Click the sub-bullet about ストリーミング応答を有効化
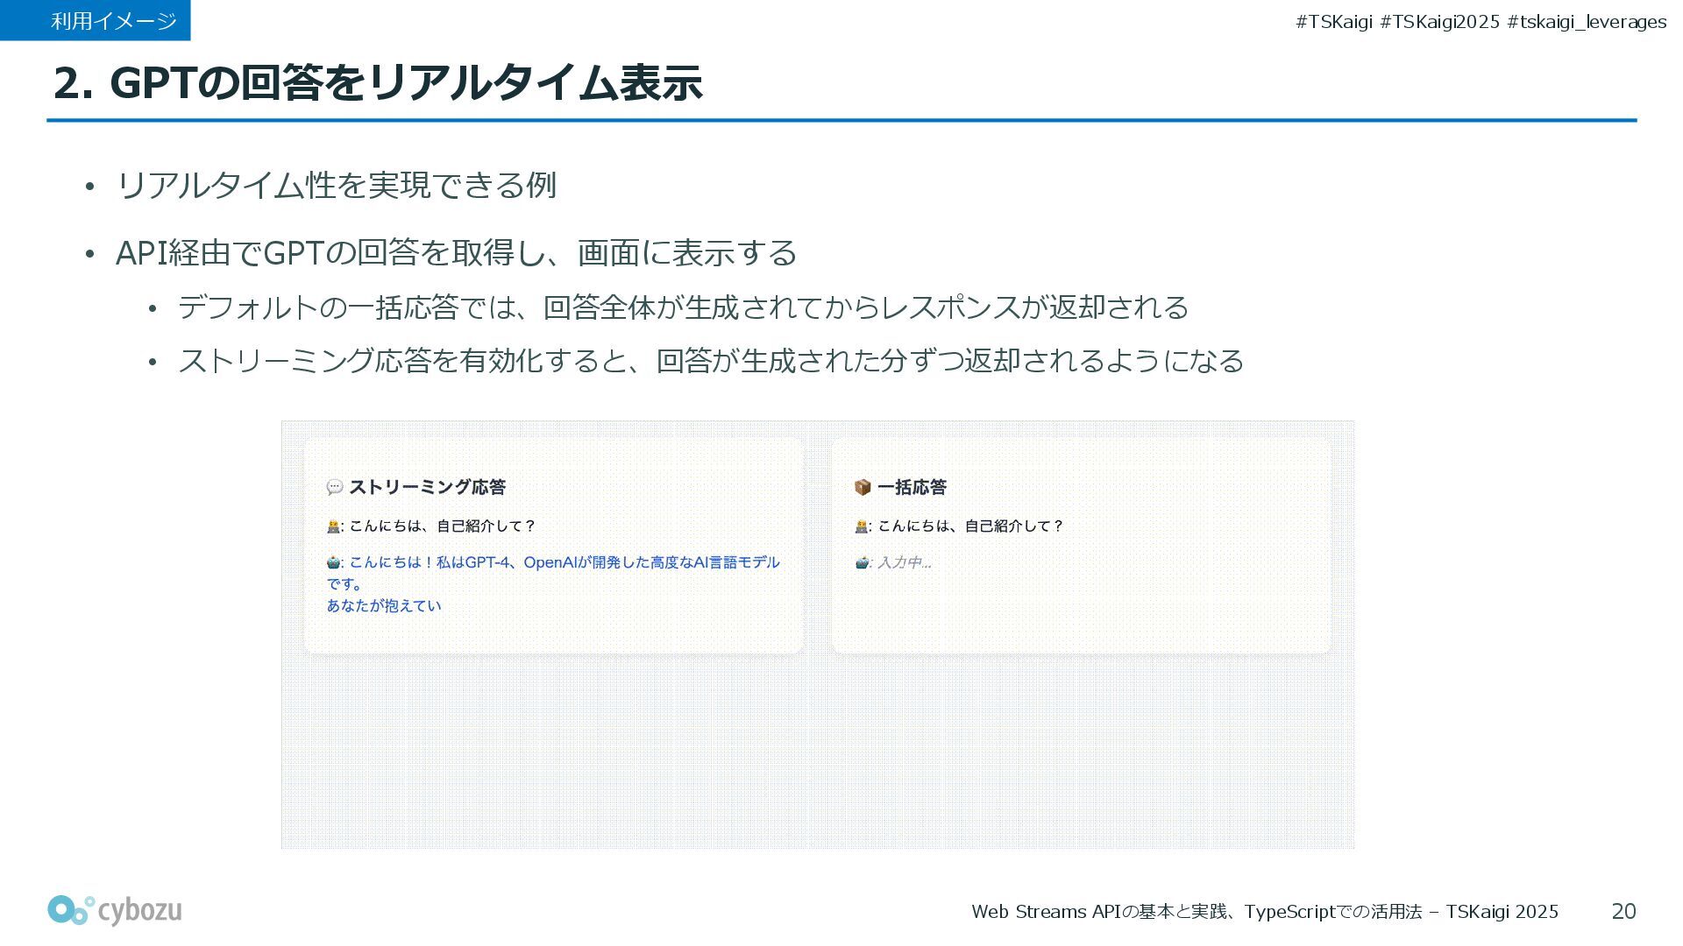 pos(710,361)
